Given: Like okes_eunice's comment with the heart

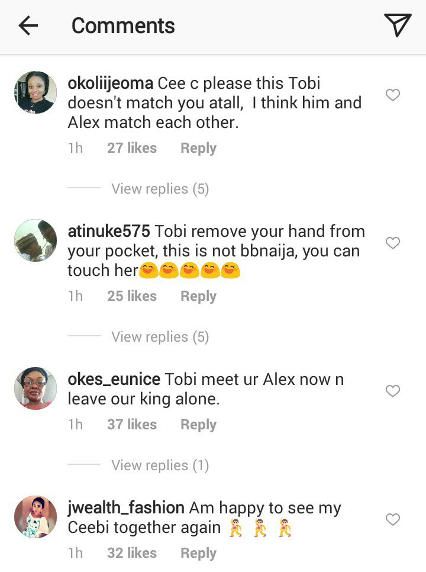Looking at the screenshot, I should click(x=393, y=391).
